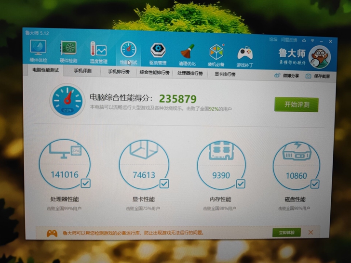The width and height of the screenshot is (351, 263).
Task: Switch to 综合性能排行榜 tab
Action: point(154,72)
